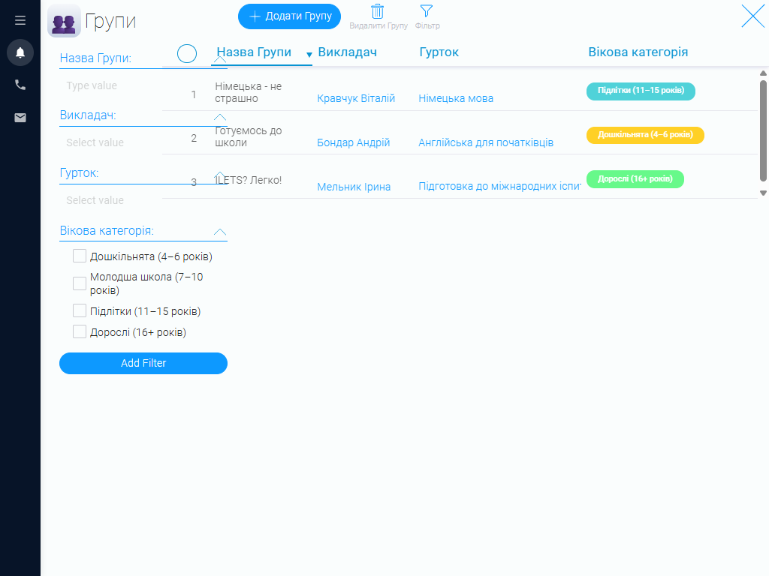Open the Німецька мова club link
This screenshot has width=769, height=576.
pyautogui.click(x=456, y=98)
